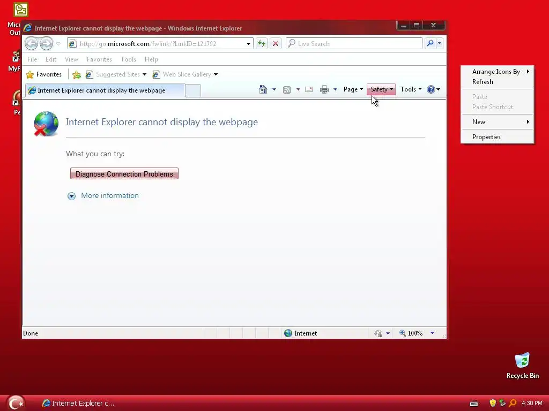
Task: Click the Internet Explorer logo in title bar
Action: point(28,28)
